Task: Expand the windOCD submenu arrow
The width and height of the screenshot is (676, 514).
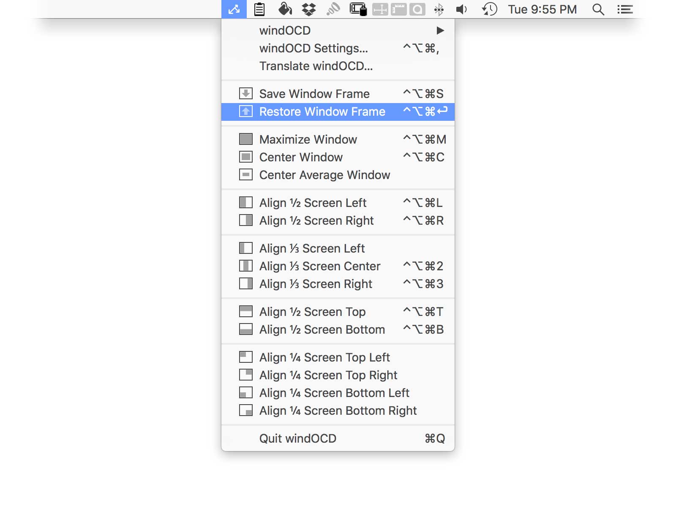Action: coord(440,30)
